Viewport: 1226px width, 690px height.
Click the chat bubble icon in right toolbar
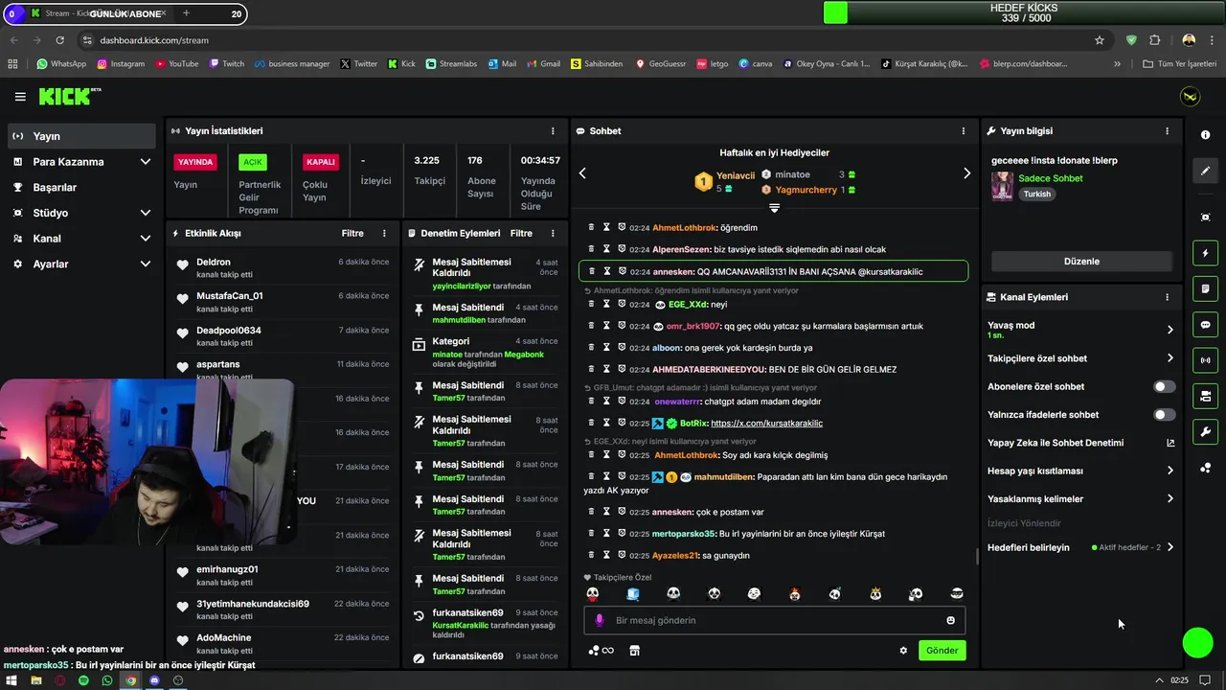click(1205, 325)
